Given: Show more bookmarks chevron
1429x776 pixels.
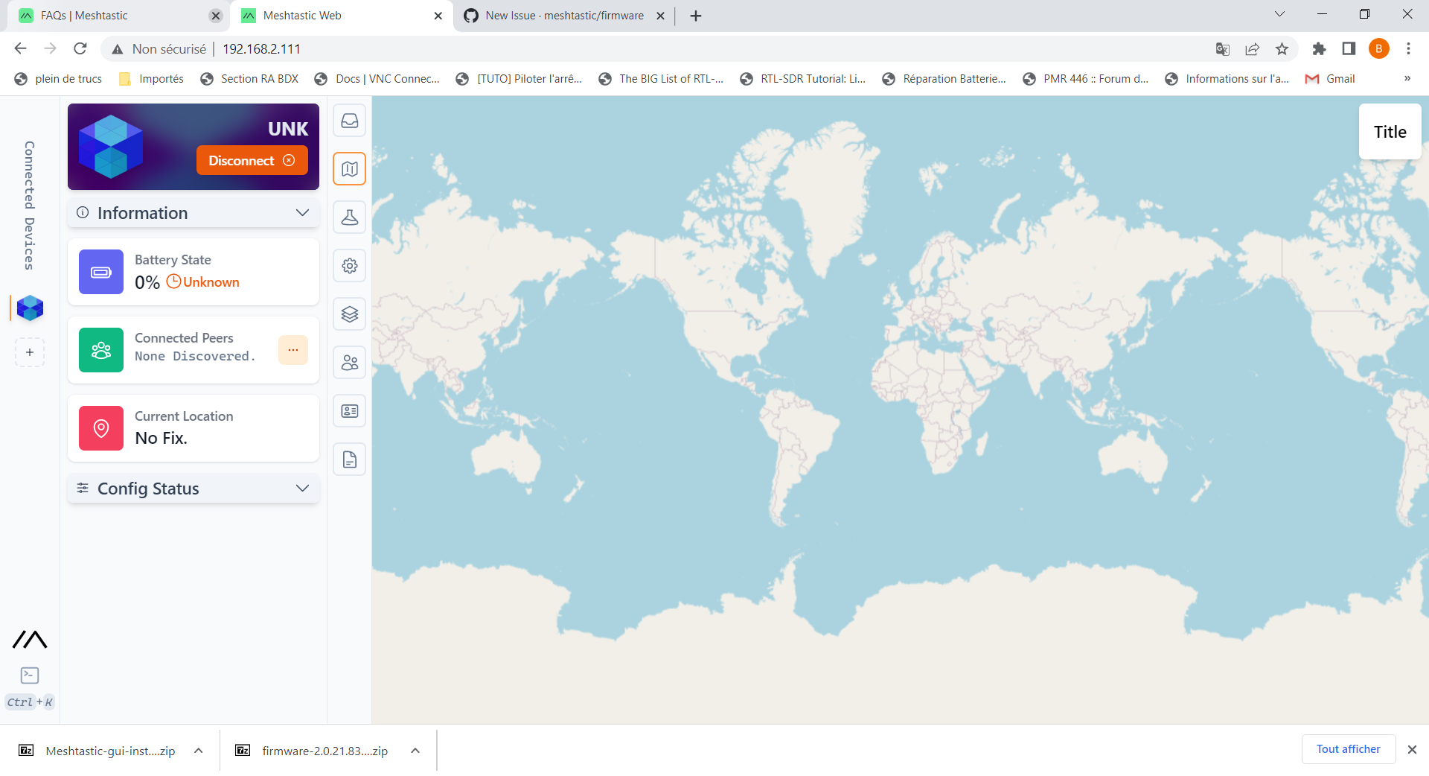Looking at the screenshot, I should point(1407,79).
